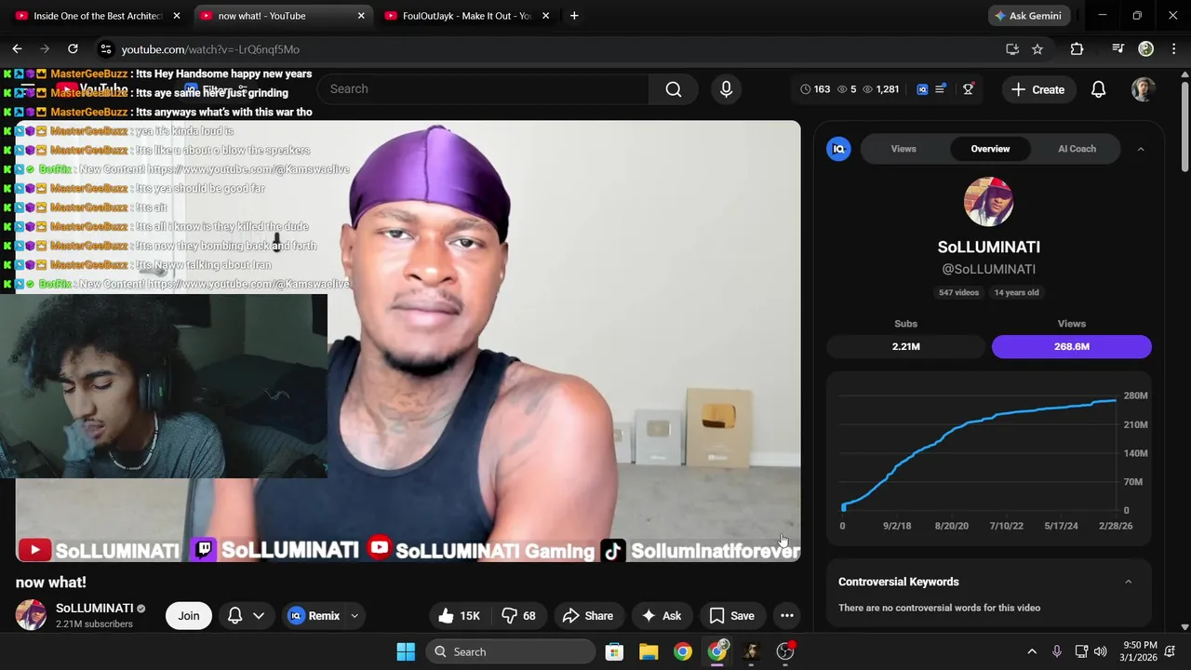Image resolution: width=1191 pixels, height=670 pixels.
Task: Click the Share button
Action: tap(588, 616)
